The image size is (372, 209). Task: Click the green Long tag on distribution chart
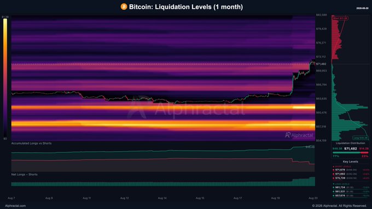pyautogui.click(x=361, y=138)
